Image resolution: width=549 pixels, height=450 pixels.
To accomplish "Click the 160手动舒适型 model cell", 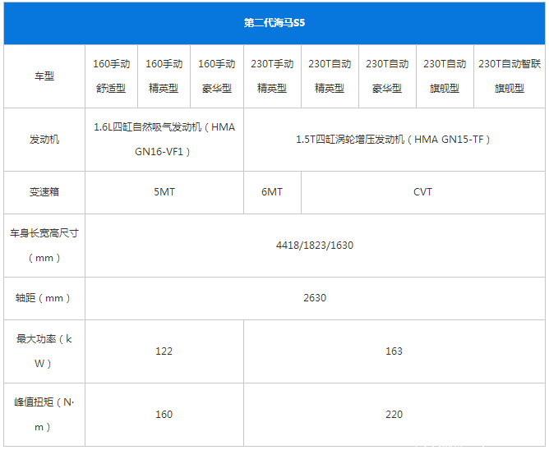I will [x=111, y=76].
